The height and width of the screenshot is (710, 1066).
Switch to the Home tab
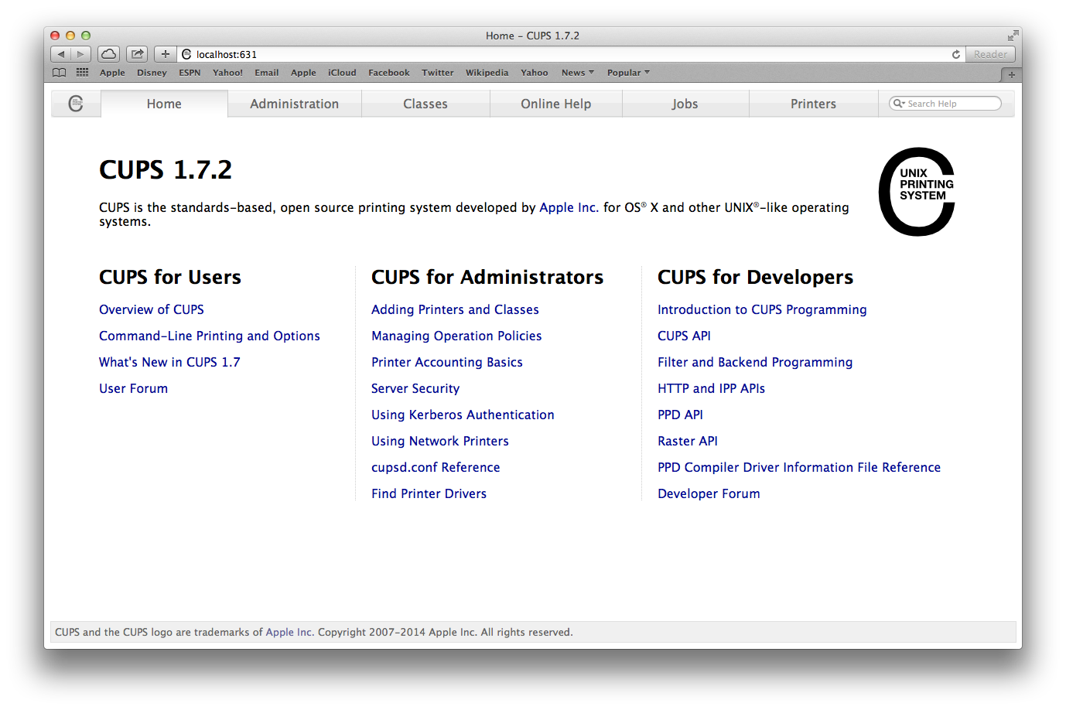(164, 104)
